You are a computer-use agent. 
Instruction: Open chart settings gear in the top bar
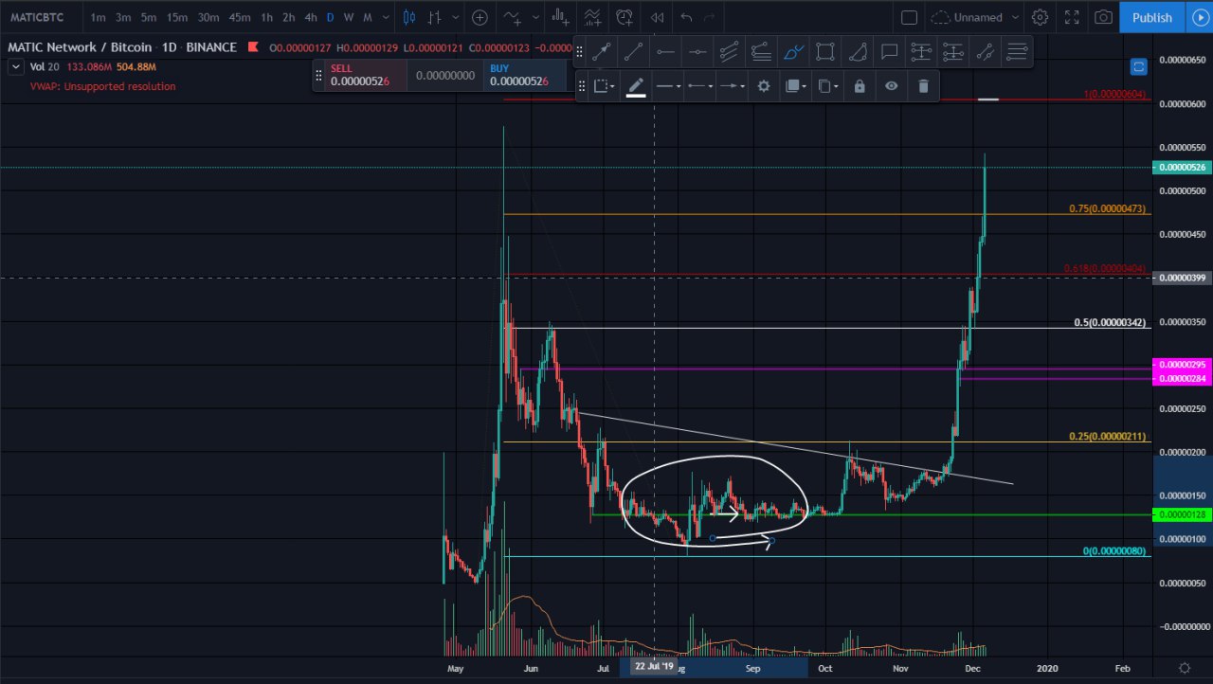pyautogui.click(x=1040, y=17)
